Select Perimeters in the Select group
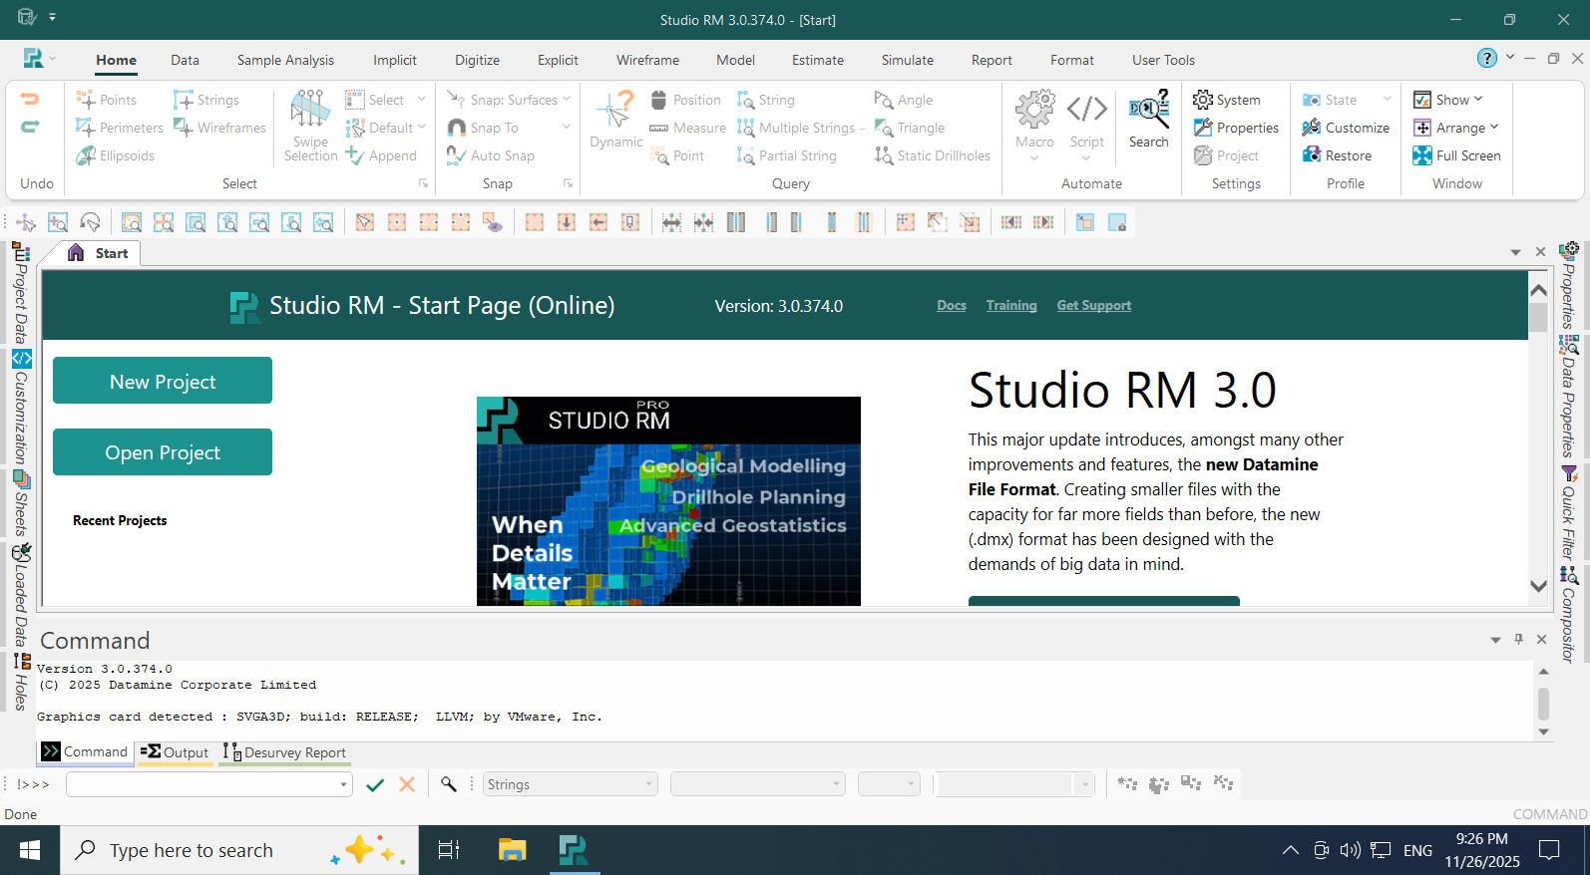The image size is (1590, 875). click(x=120, y=128)
